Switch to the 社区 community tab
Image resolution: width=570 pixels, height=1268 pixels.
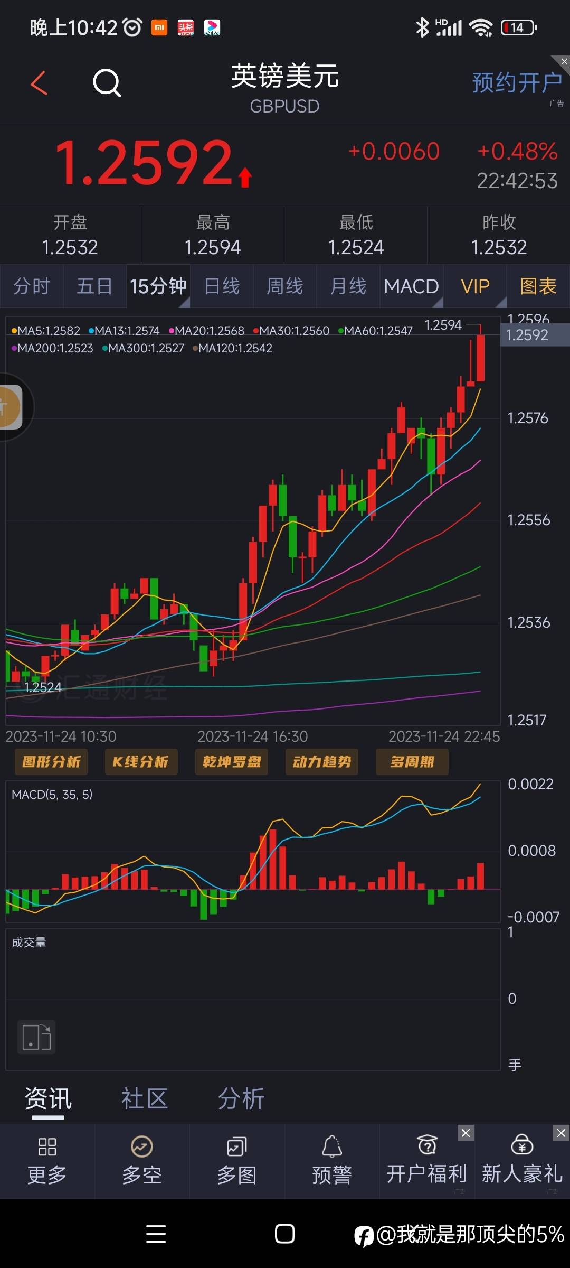point(145,1099)
